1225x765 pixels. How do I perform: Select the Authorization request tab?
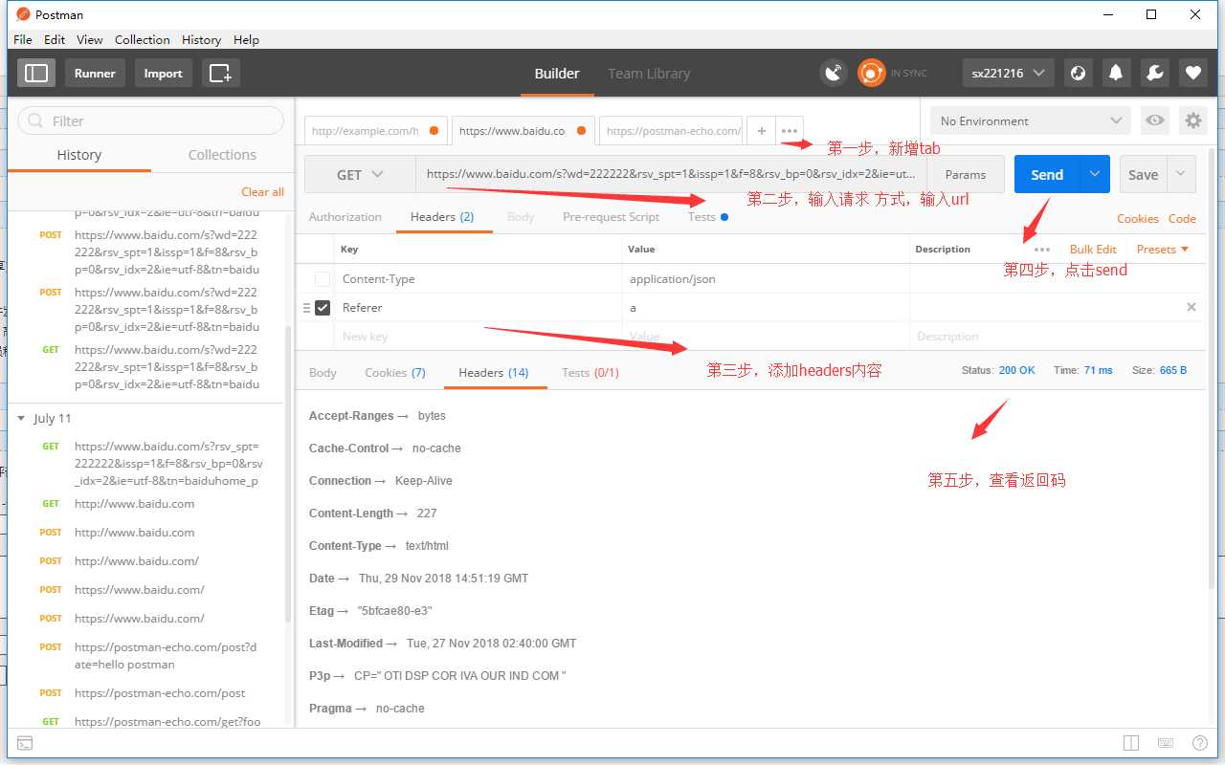[x=345, y=217]
